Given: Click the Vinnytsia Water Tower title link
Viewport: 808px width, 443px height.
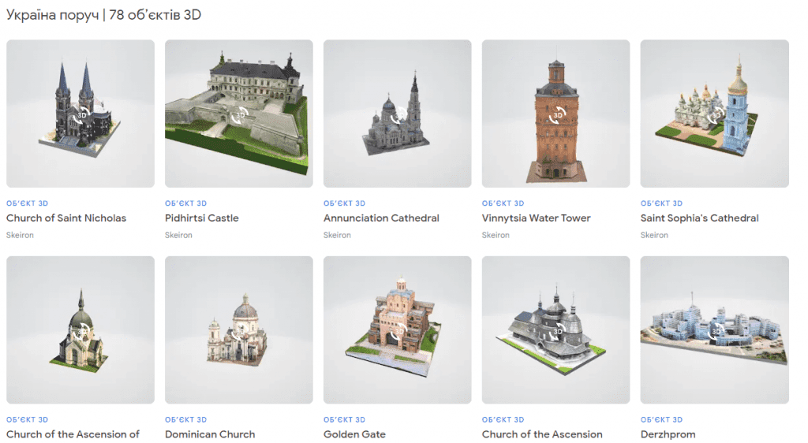Looking at the screenshot, I should [536, 218].
